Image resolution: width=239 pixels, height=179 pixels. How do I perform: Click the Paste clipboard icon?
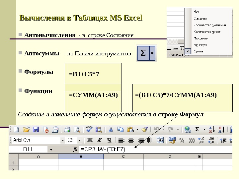[x=130, y=130]
